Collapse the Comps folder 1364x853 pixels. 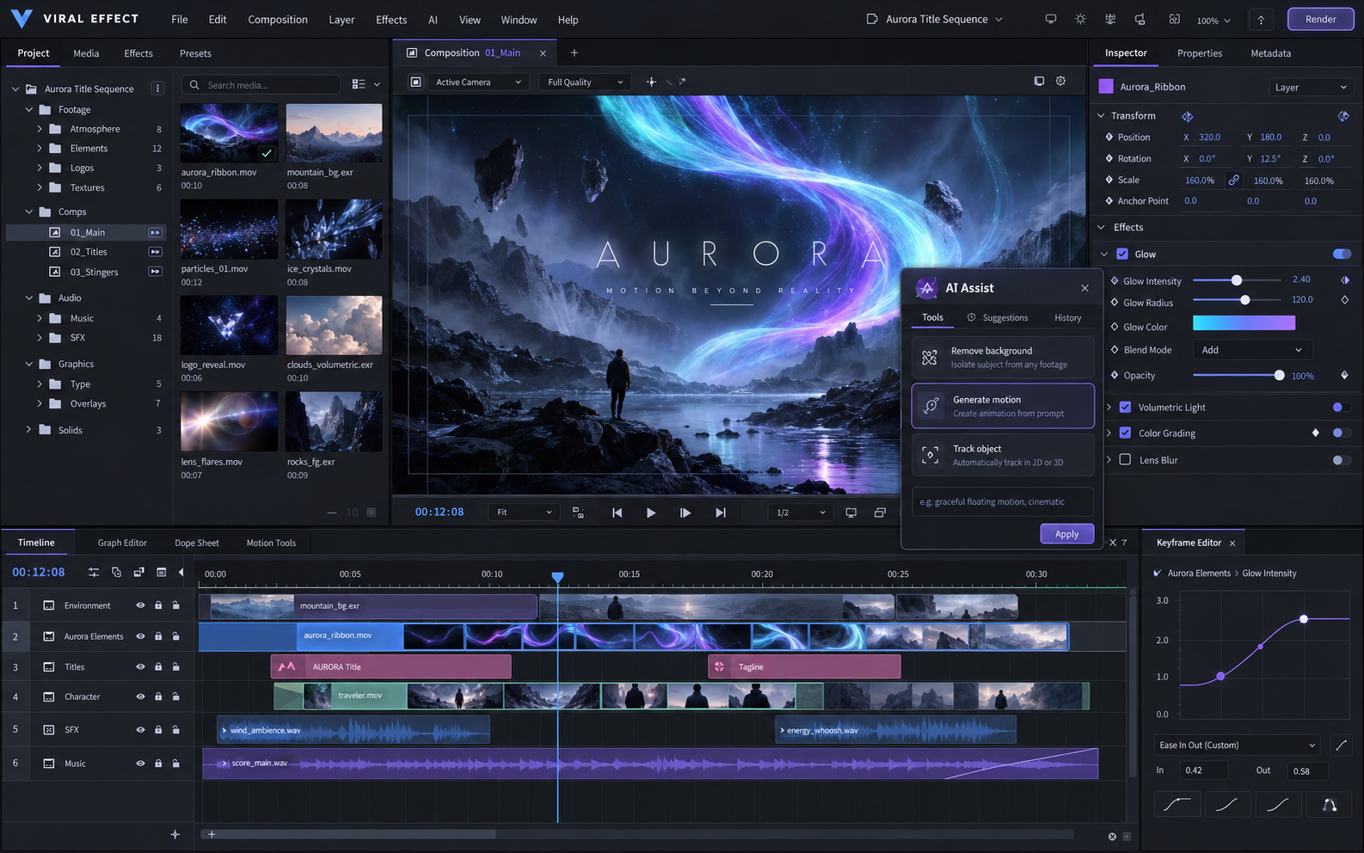click(29, 212)
